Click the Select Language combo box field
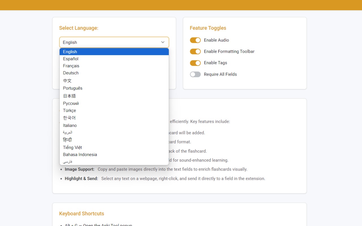 110,42
